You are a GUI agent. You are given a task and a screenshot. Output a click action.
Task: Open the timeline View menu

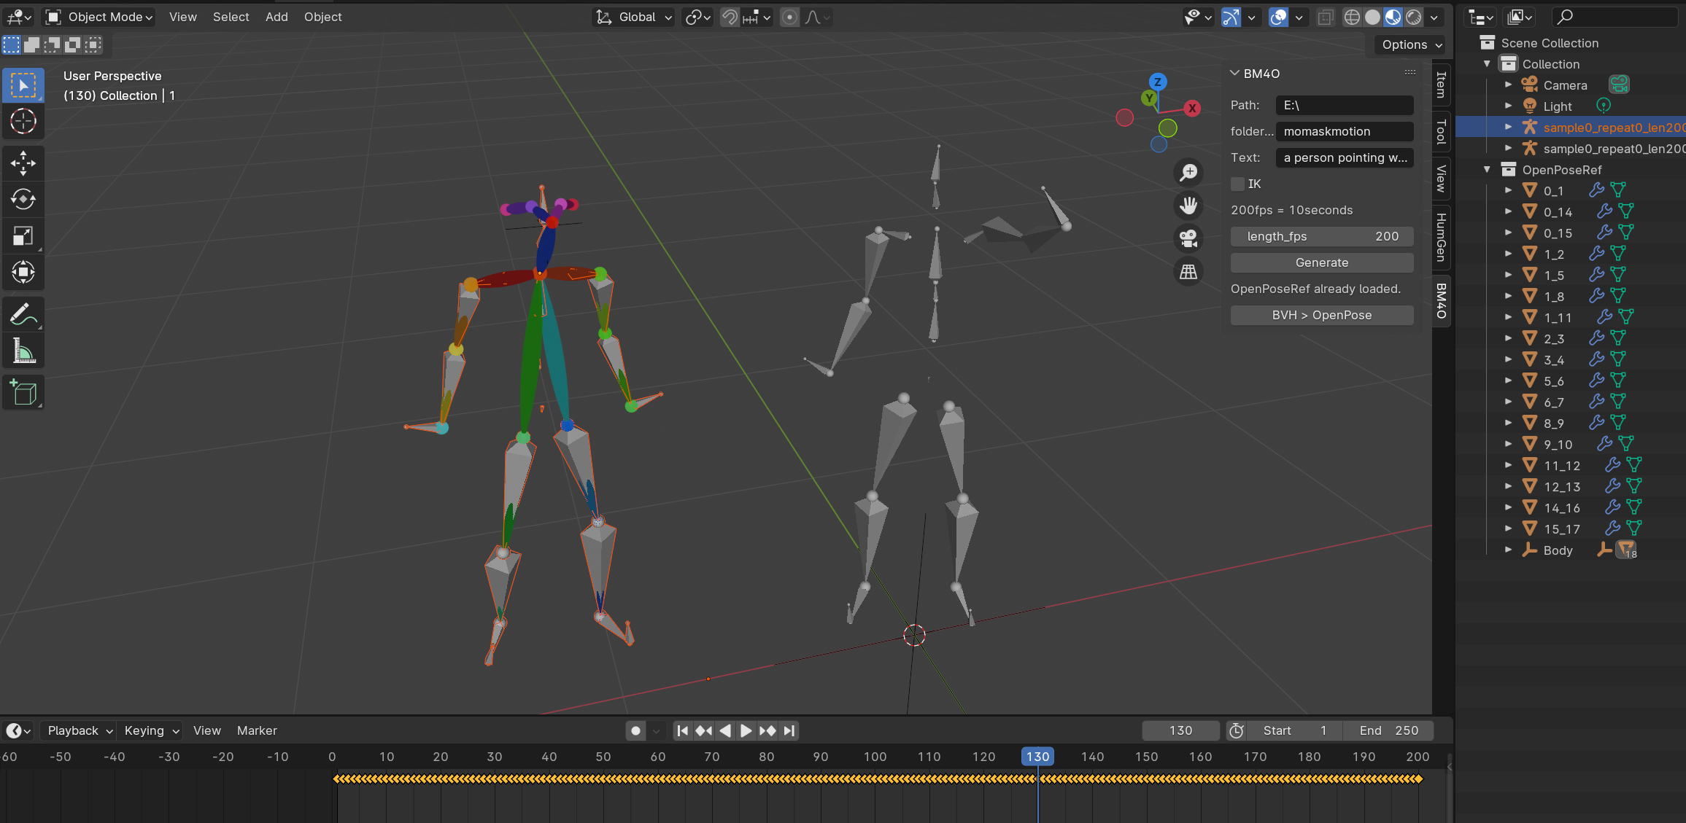(x=207, y=730)
